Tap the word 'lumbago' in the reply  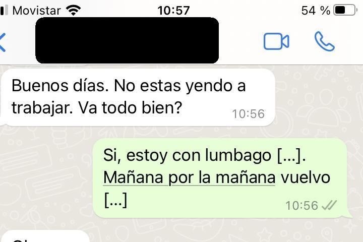238,155
